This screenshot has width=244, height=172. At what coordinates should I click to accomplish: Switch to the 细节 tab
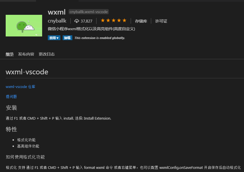(10, 54)
